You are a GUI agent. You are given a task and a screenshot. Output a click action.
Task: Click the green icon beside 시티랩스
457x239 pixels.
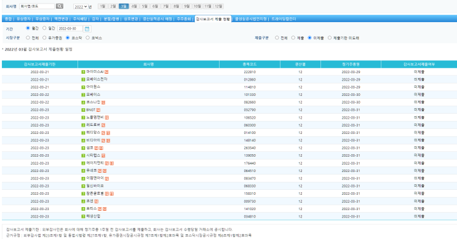point(83,155)
